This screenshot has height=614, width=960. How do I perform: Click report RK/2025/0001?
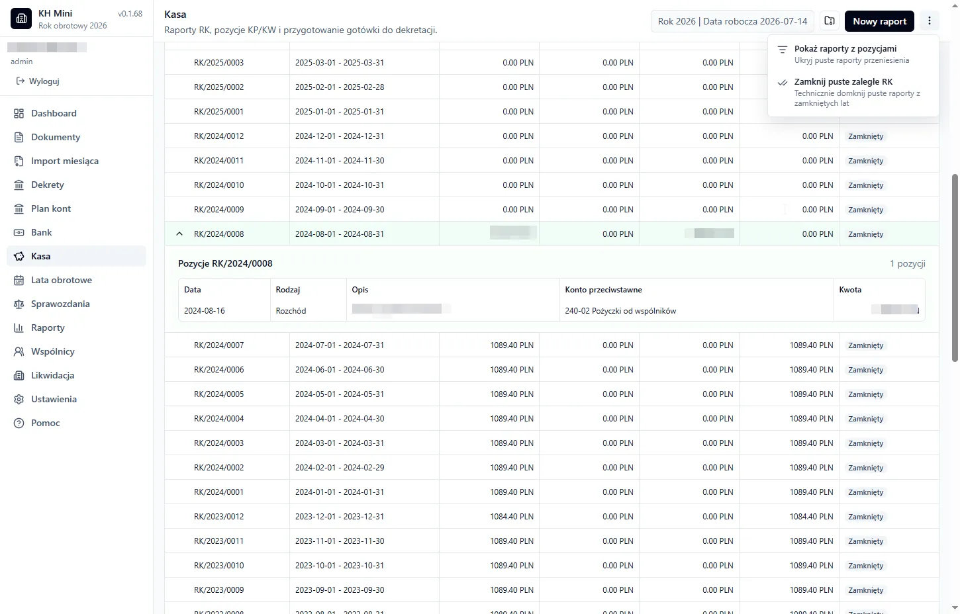(218, 111)
